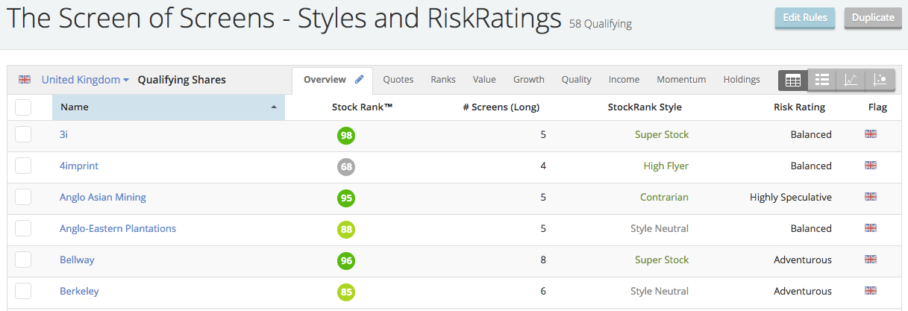Click the Qualifying Shares label
This screenshot has height=311, width=908.
pos(182,80)
